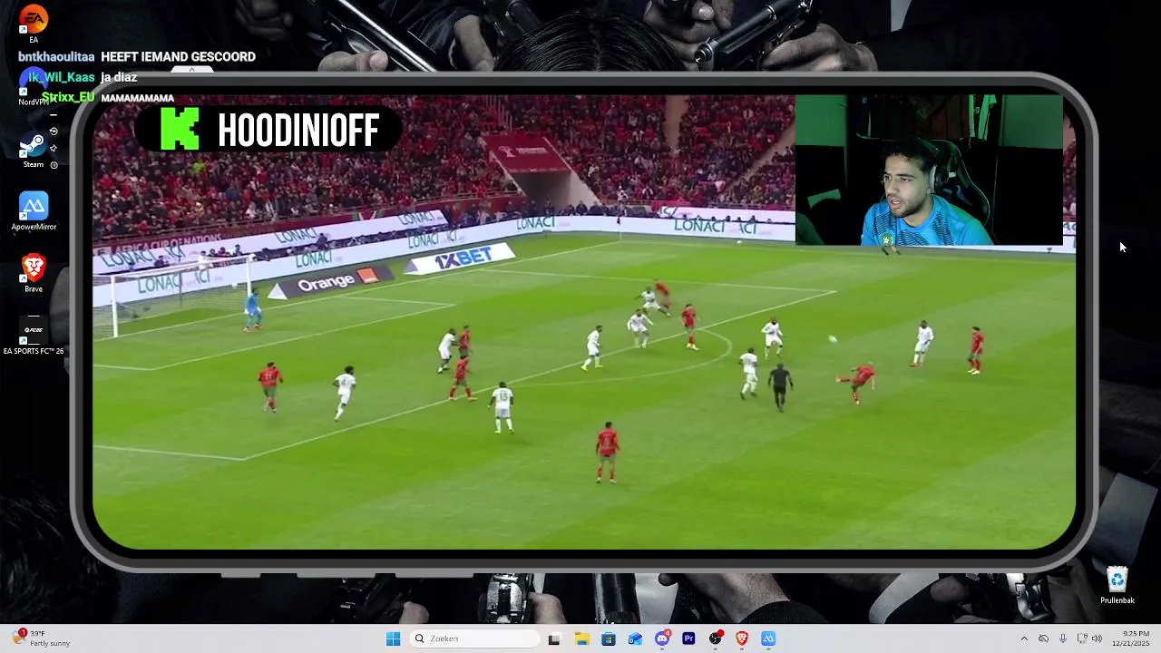This screenshot has height=653, width=1161.
Task: Click the chat username Strixx_EU
Action: 68,97
